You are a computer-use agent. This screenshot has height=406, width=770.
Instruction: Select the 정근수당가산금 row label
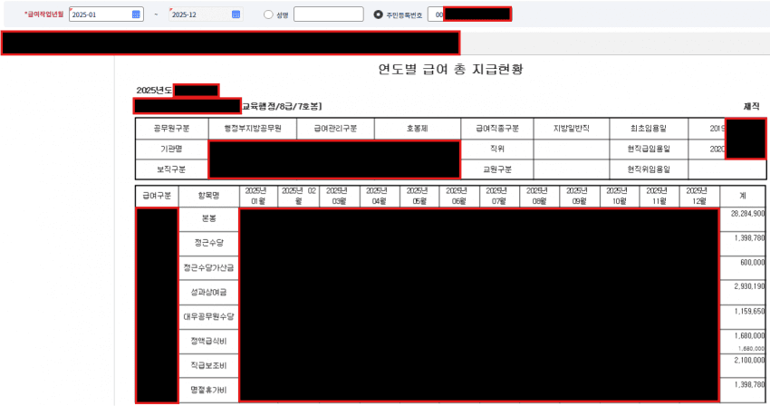[x=208, y=268]
